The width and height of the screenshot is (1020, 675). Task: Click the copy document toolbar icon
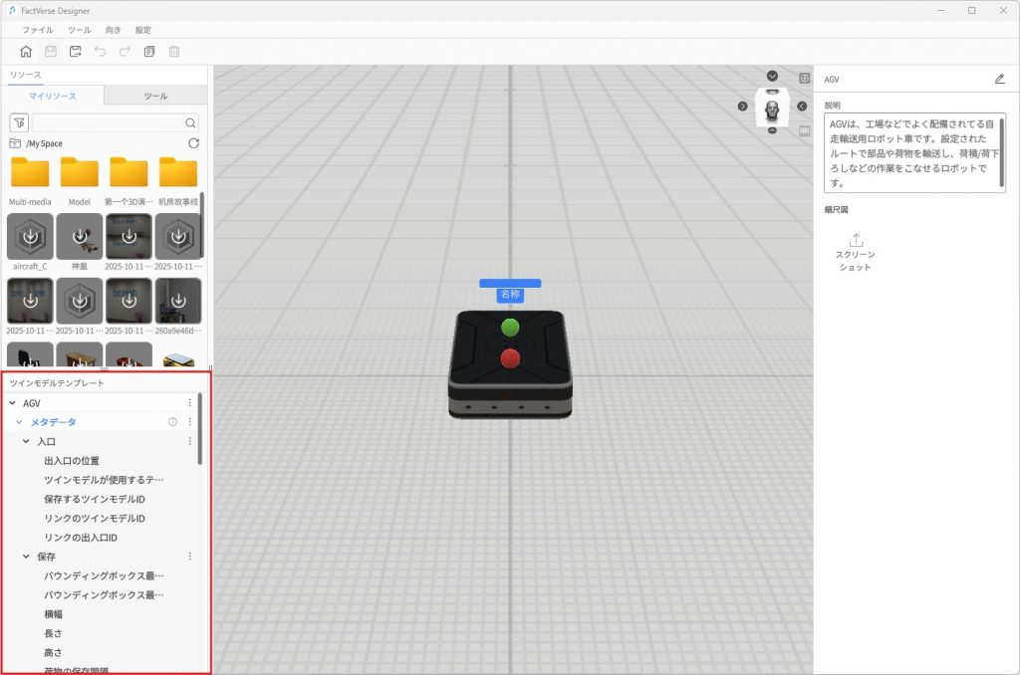(149, 52)
